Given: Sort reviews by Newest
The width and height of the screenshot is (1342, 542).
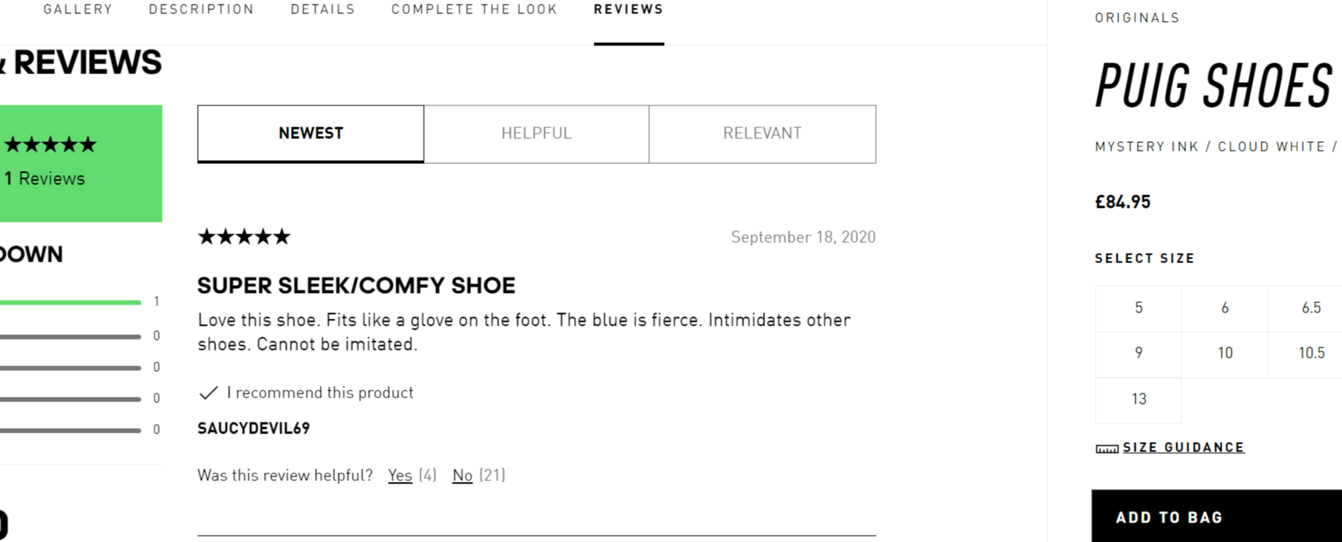Looking at the screenshot, I should 310,134.
